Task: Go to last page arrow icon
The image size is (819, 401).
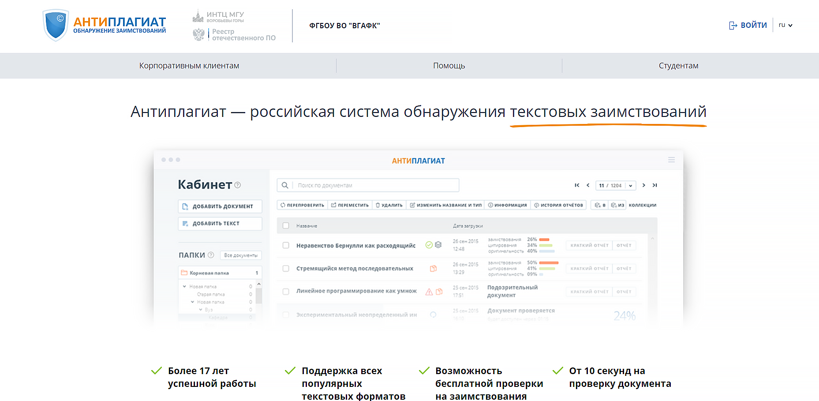Action: coord(655,185)
